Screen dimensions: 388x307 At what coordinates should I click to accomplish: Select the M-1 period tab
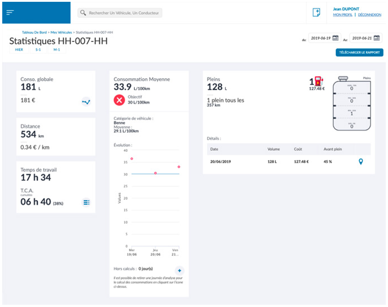click(57, 50)
